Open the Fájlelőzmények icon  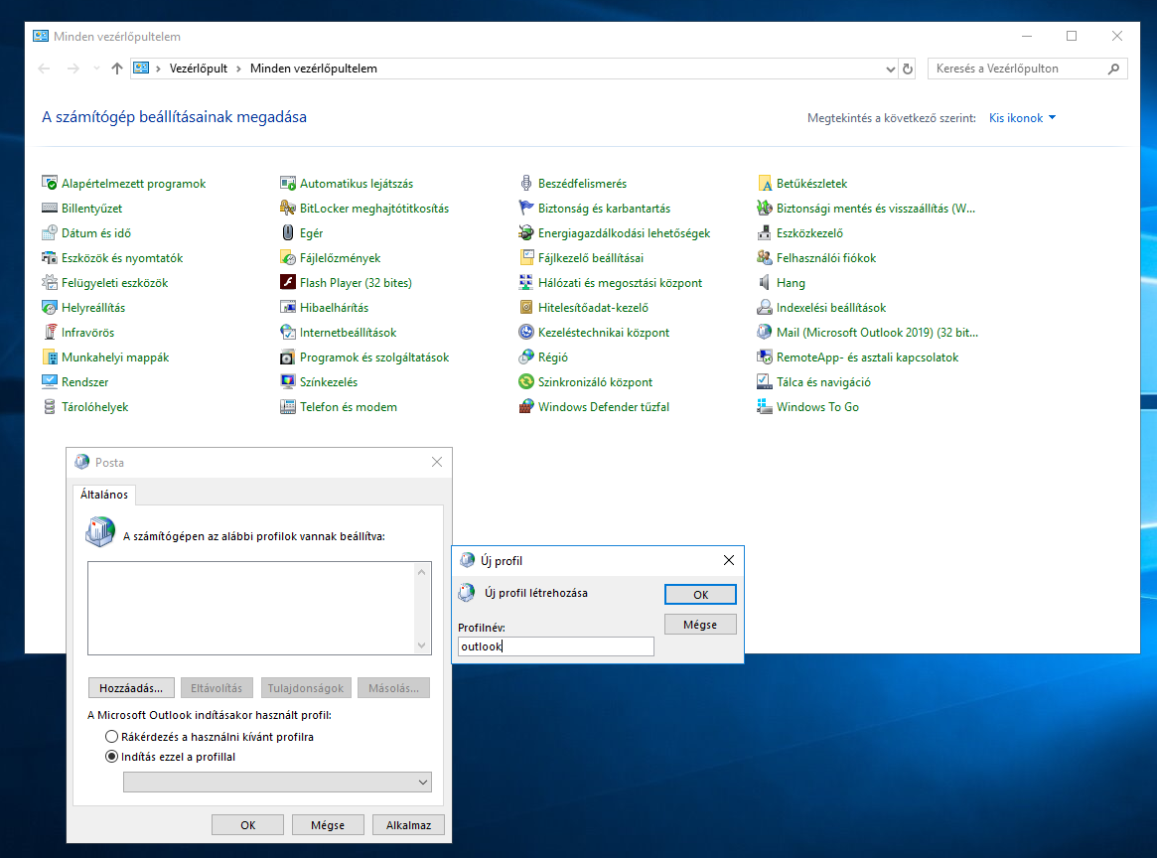(x=288, y=258)
